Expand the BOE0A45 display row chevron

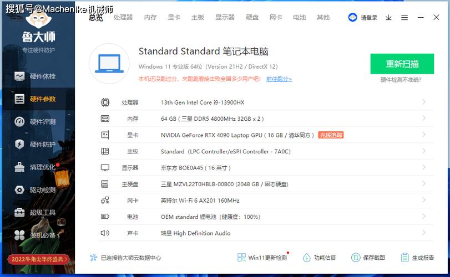pyautogui.click(x=424, y=167)
